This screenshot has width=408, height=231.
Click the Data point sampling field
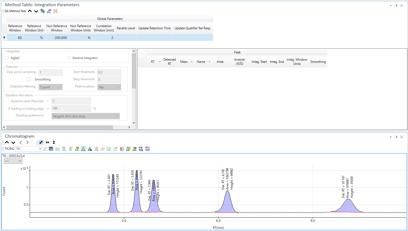[x=51, y=72]
